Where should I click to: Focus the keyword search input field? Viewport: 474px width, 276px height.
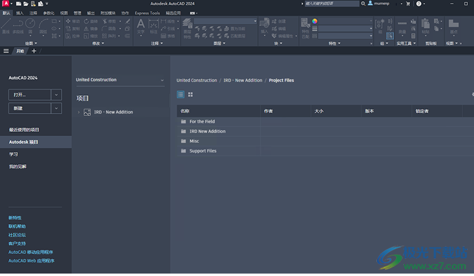pyautogui.click(x=332, y=4)
